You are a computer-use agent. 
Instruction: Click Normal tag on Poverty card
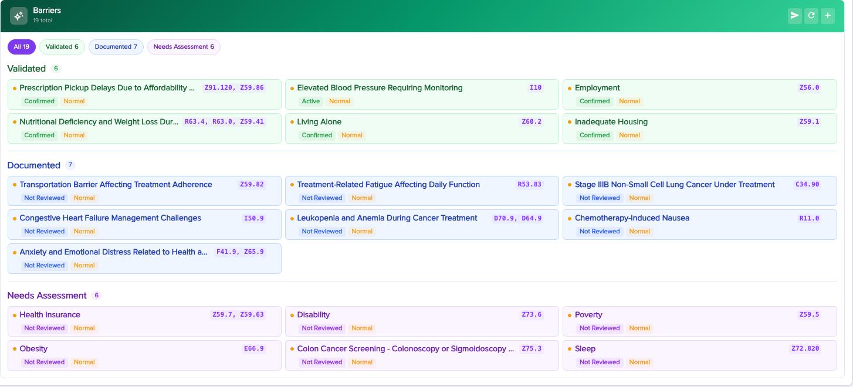tap(639, 328)
